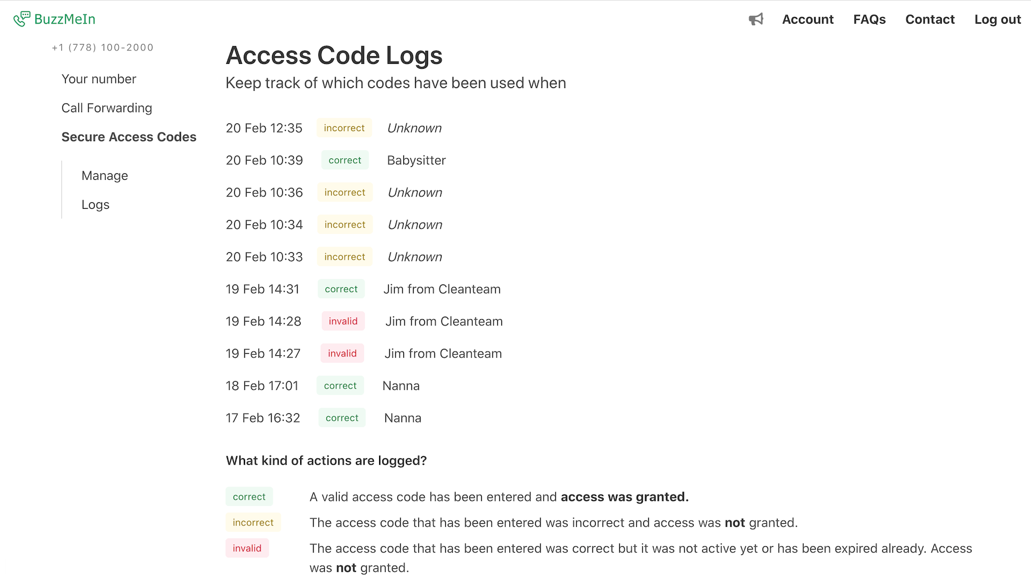Click the correct badge next to Babysitter
1031x585 pixels.
(345, 160)
